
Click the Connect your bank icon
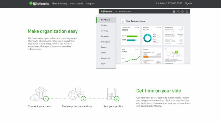coord(39,94)
